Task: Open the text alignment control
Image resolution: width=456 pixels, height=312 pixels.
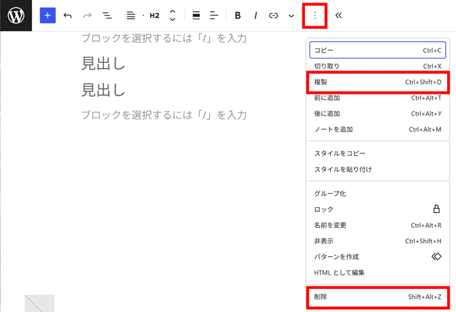Action: pyautogui.click(x=214, y=15)
